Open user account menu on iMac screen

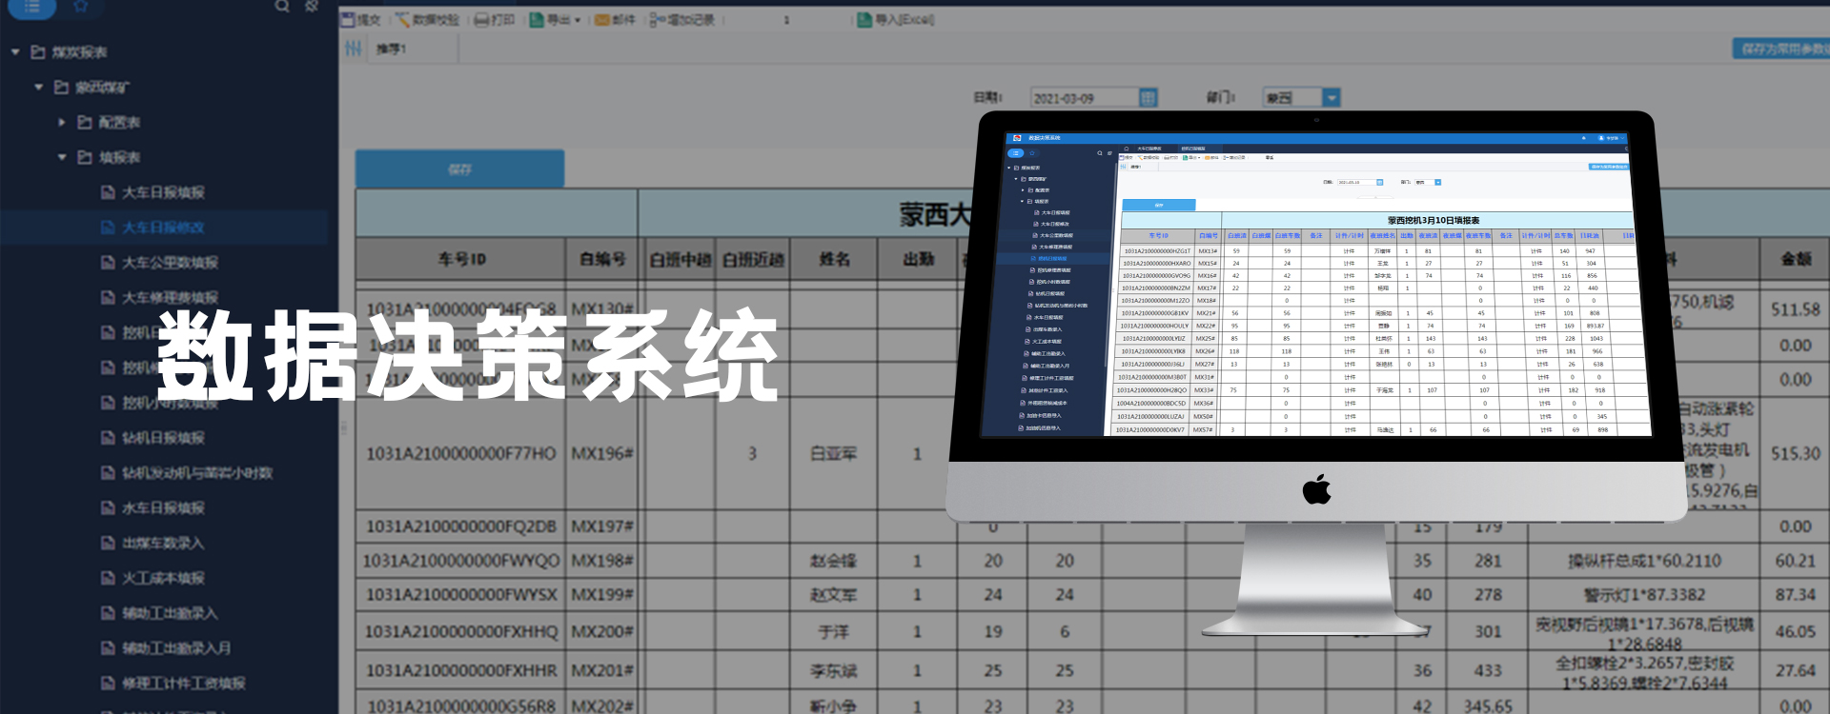(1609, 138)
